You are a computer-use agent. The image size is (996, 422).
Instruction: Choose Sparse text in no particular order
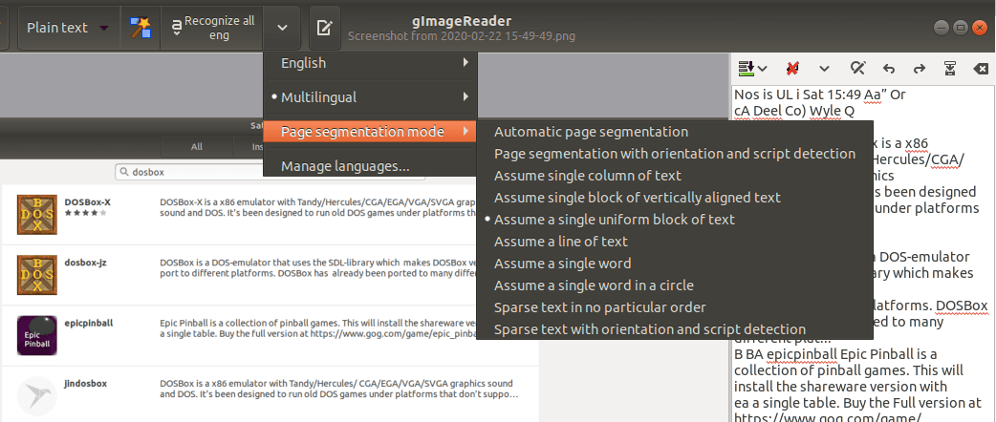pos(675,307)
